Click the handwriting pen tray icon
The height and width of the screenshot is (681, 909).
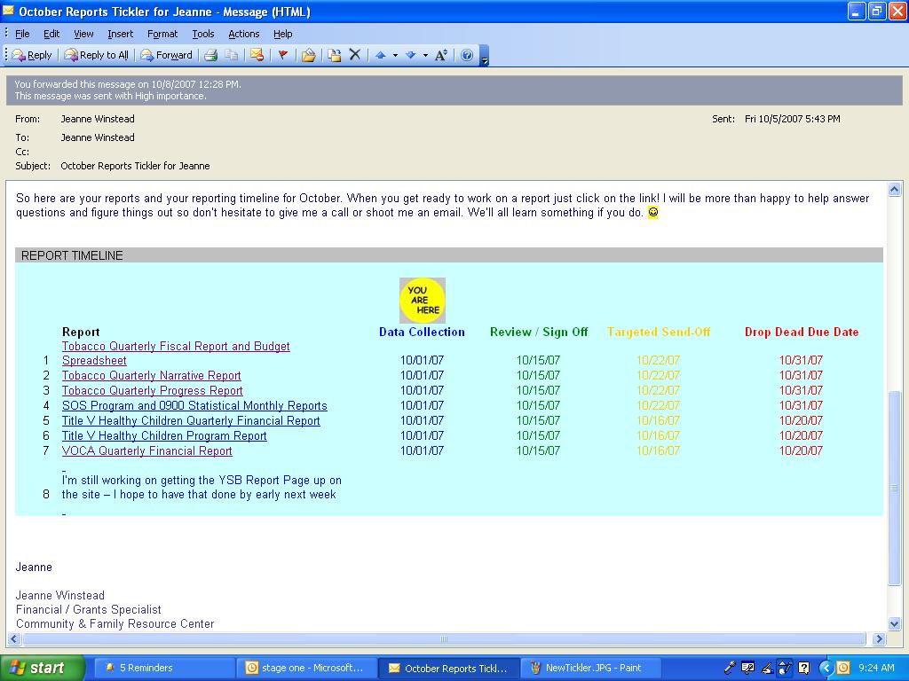(766, 668)
